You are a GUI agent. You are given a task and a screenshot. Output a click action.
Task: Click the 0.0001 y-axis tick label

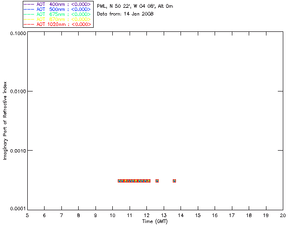[x=18, y=208]
